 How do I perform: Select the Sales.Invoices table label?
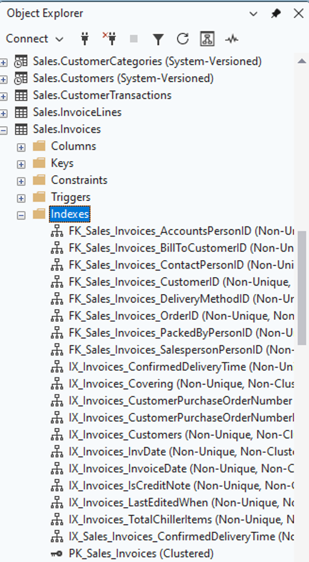tap(67, 129)
